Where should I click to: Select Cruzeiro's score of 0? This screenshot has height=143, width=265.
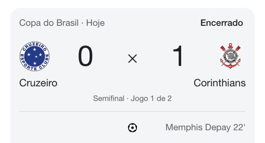[x=85, y=57]
